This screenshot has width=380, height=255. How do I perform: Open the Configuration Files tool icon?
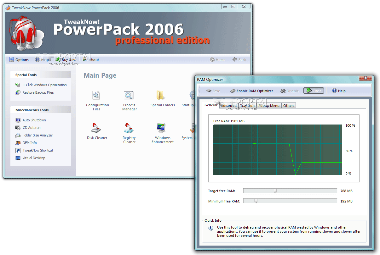[x=96, y=95]
